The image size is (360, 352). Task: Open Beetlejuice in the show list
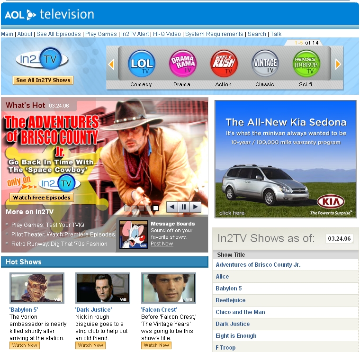point(231,300)
